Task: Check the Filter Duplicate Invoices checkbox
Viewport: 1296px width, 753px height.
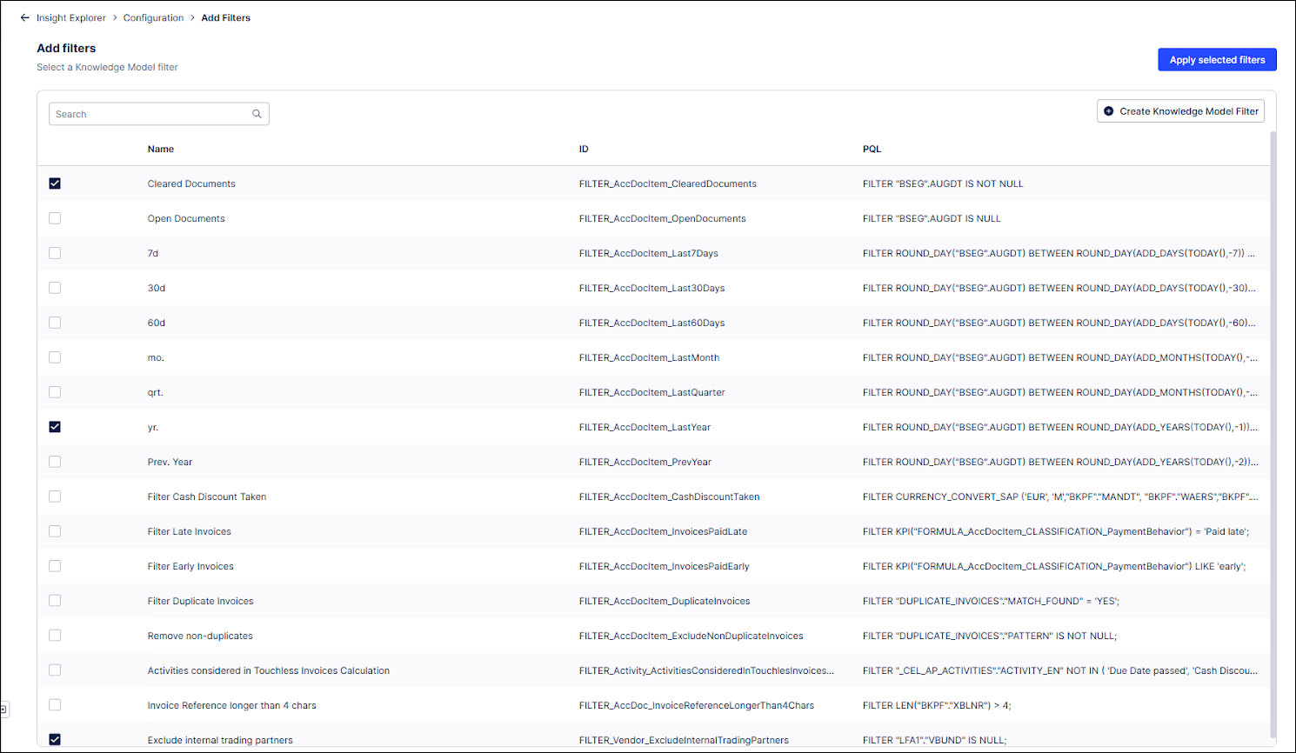Action: point(55,601)
